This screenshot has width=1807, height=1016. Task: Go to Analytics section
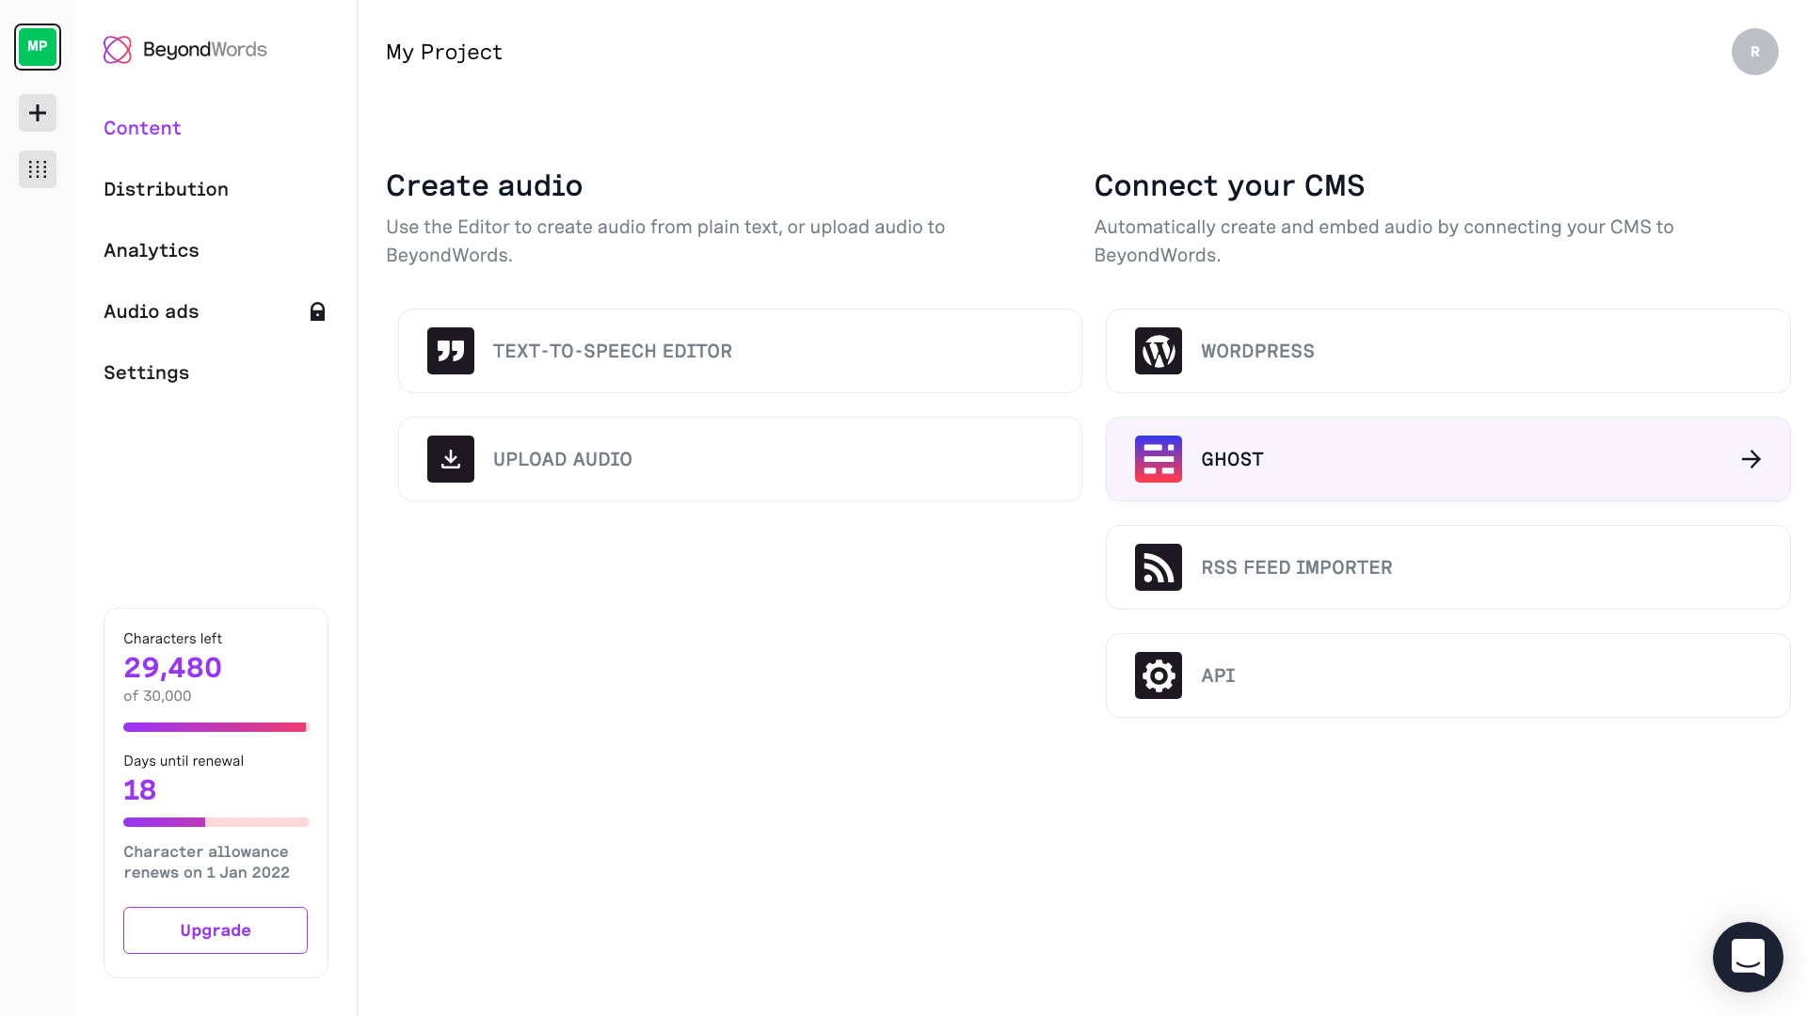click(152, 250)
